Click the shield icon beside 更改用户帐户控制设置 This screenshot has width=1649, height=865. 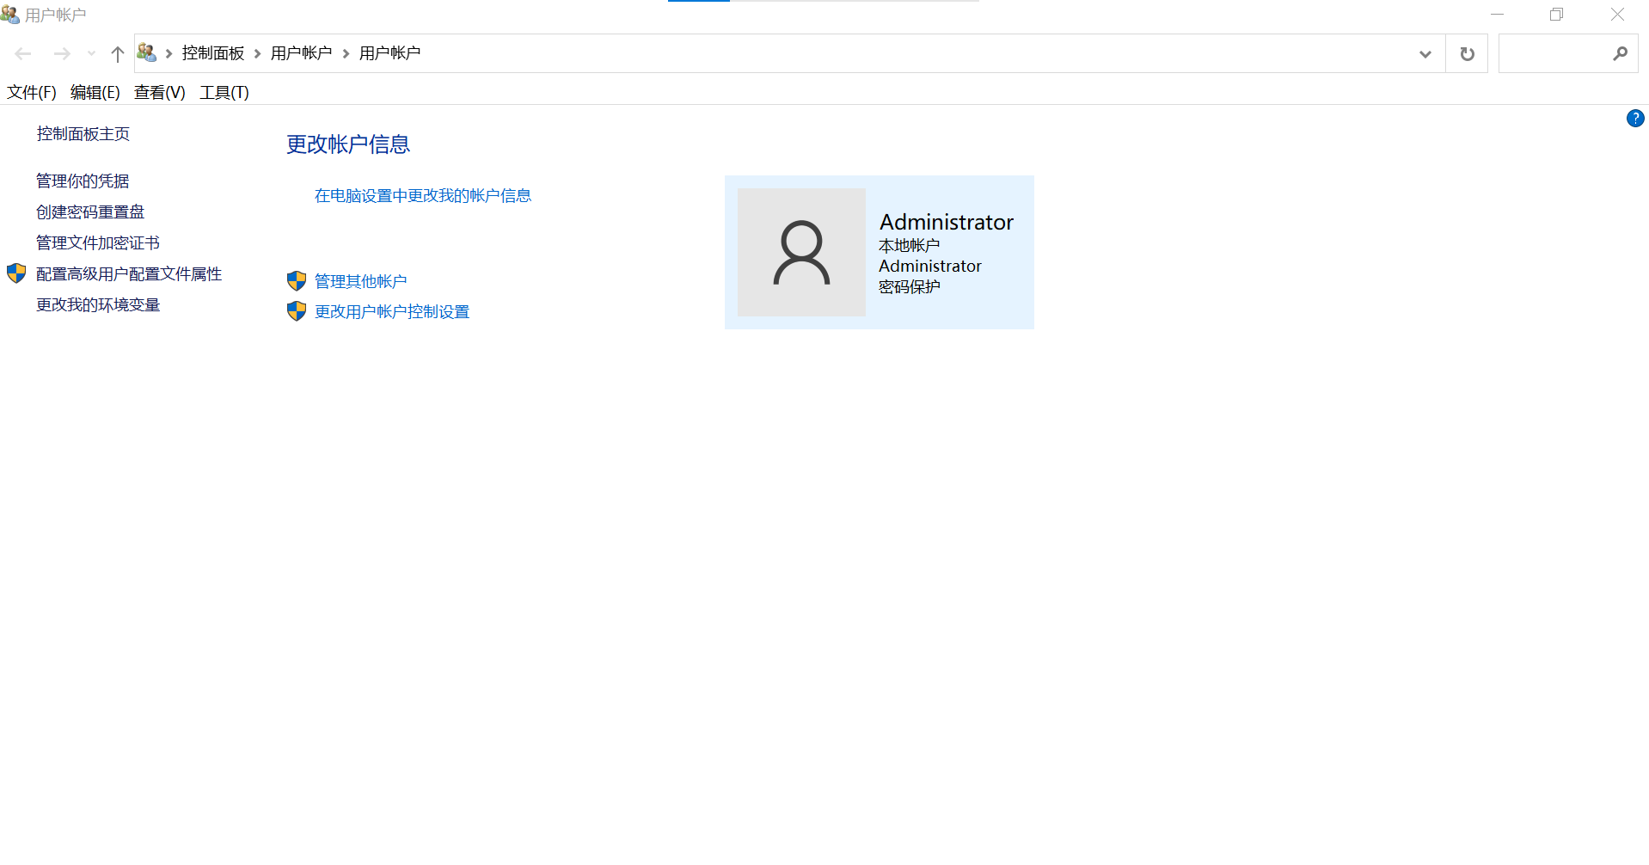tap(297, 311)
